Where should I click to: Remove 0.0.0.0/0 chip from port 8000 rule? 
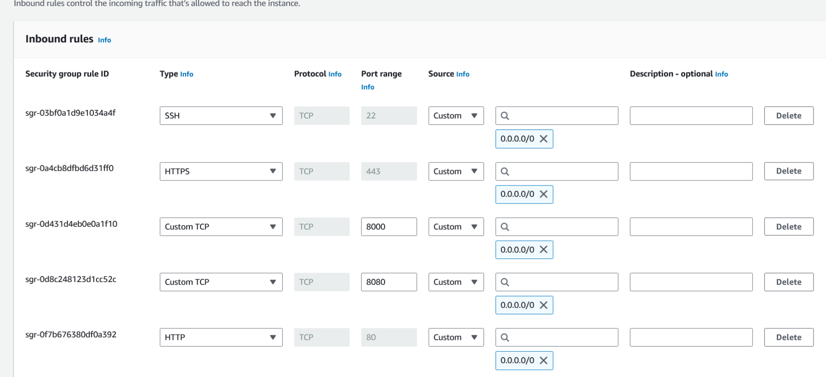click(543, 250)
